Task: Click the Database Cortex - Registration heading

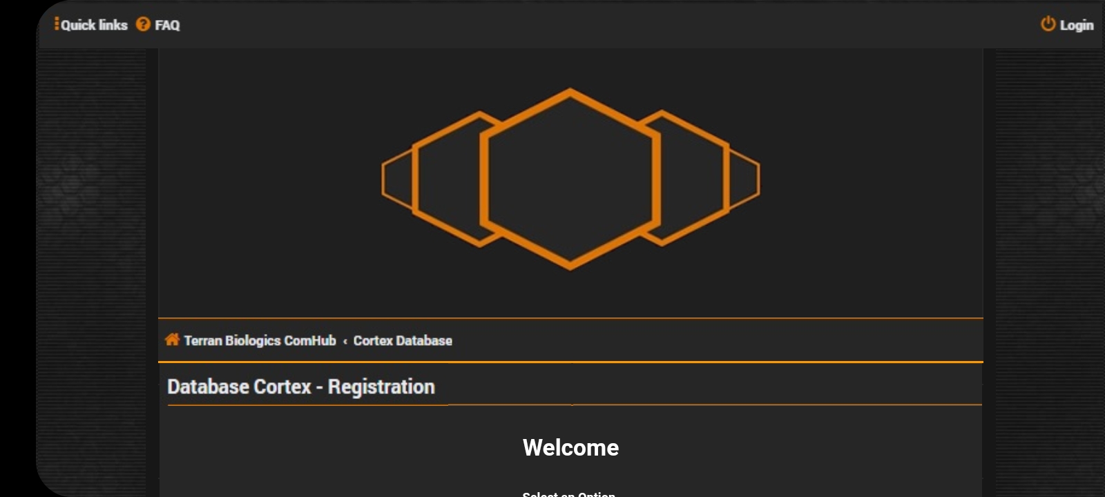Action: pos(301,387)
